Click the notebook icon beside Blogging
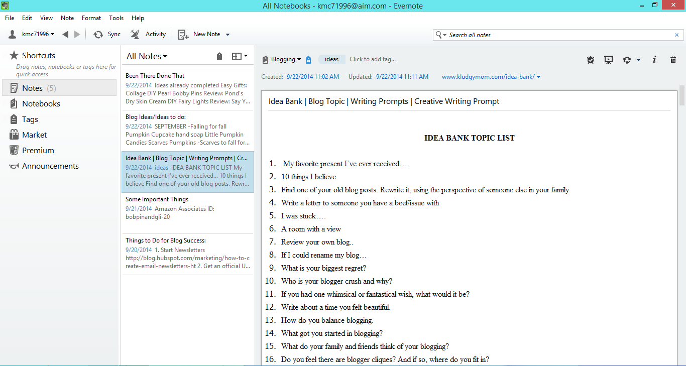The image size is (686, 366). (265, 59)
